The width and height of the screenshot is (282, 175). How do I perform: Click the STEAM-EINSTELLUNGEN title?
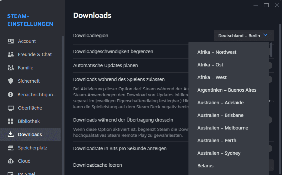tap(30, 20)
